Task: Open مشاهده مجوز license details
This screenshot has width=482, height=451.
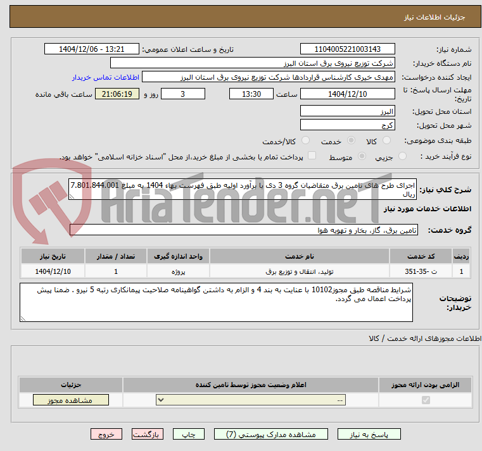Action: click(71, 400)
